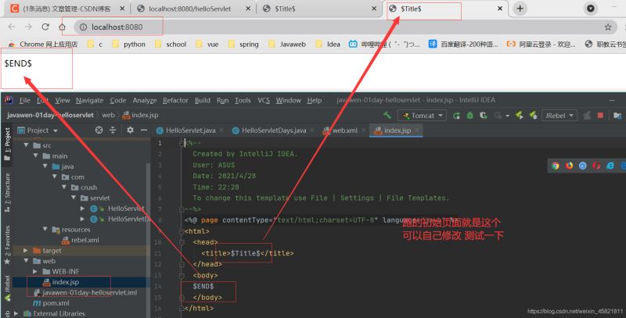Open profiler run dropdown arrow
Screen dimensions: 626x318
(507, 116)
